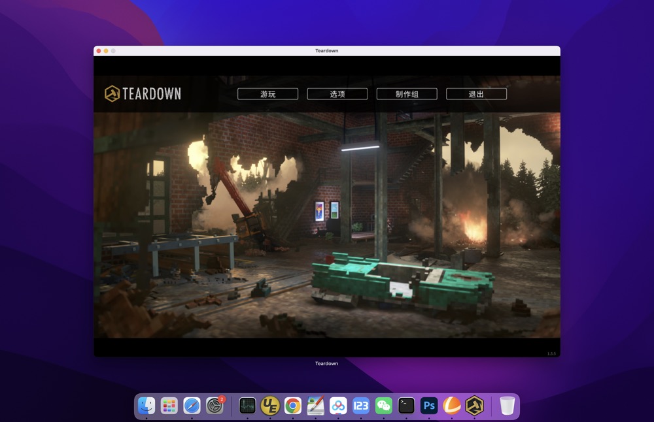Click the Teardown title in the title bar

coord(326,51)
